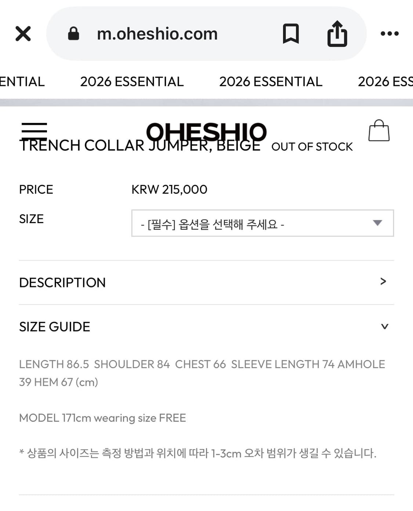This screenshot has width=413, height=511.
Task: Tap the OHESHIO logo
Action: [x=206, y=132]
